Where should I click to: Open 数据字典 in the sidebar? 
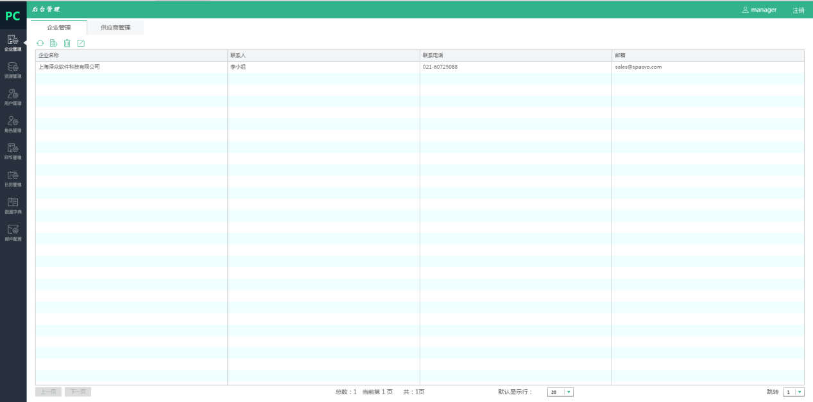(x=13, y=205)
